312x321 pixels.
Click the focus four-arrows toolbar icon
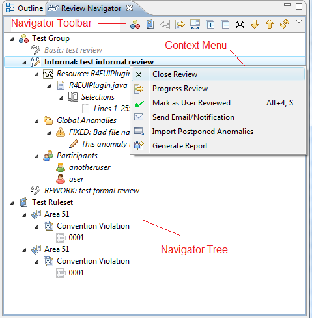240,25
